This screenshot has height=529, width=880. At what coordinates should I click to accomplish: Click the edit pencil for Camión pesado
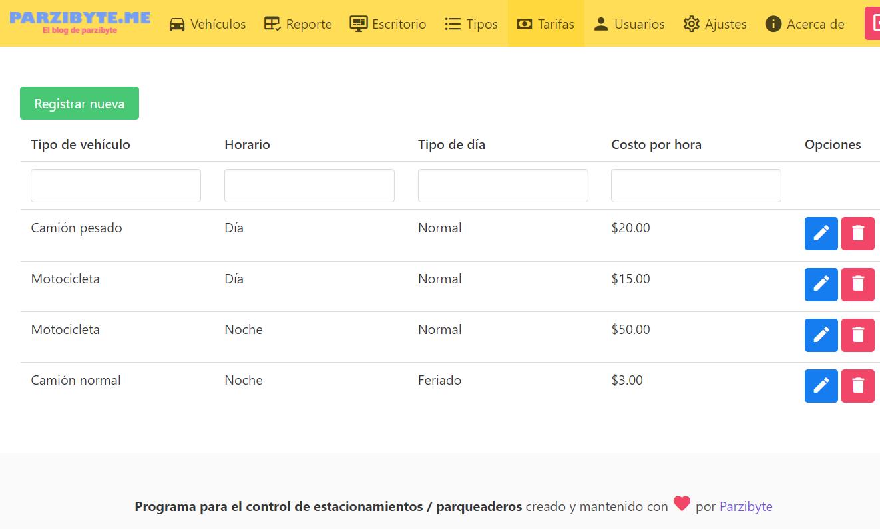(821, 234)
